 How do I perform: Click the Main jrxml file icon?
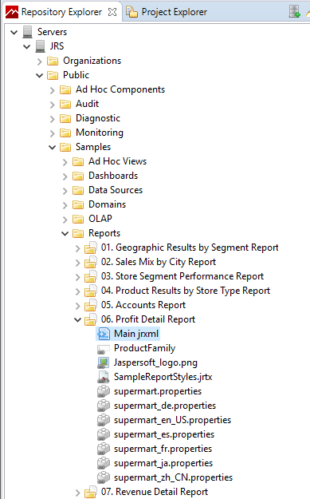104,334
